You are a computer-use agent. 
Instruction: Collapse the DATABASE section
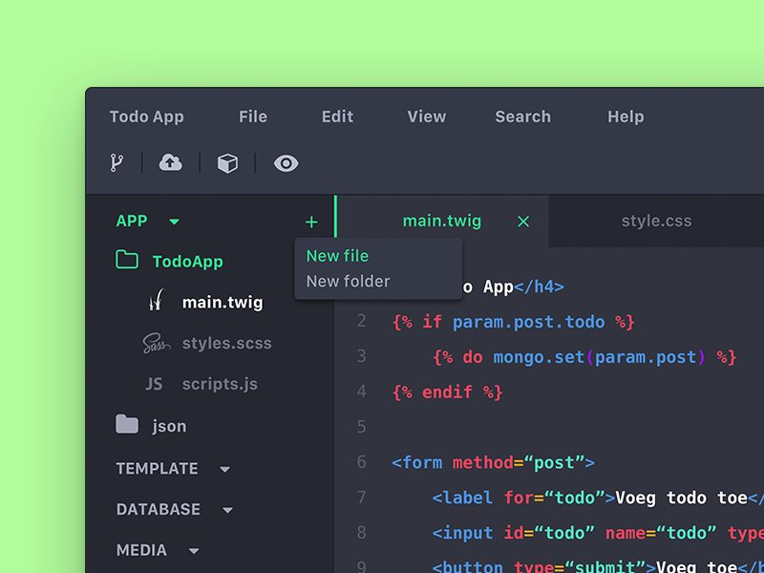click(229, 510)
